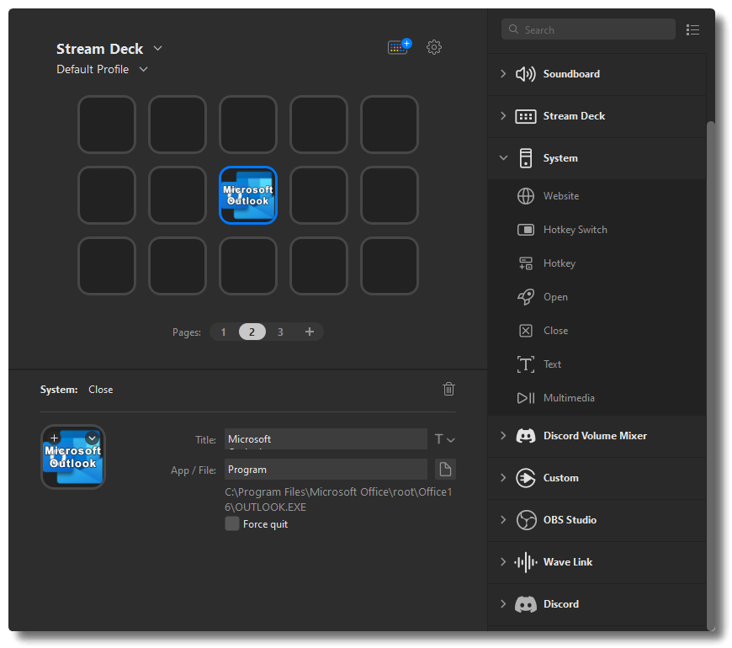Screen dimensions: 732x648
Task: Expand the Wave Link category chevron
Action: 503,561
